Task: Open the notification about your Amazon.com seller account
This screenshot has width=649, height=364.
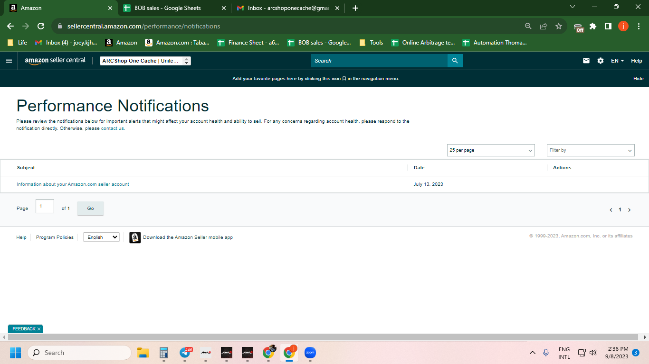Action: coord(73,184)
